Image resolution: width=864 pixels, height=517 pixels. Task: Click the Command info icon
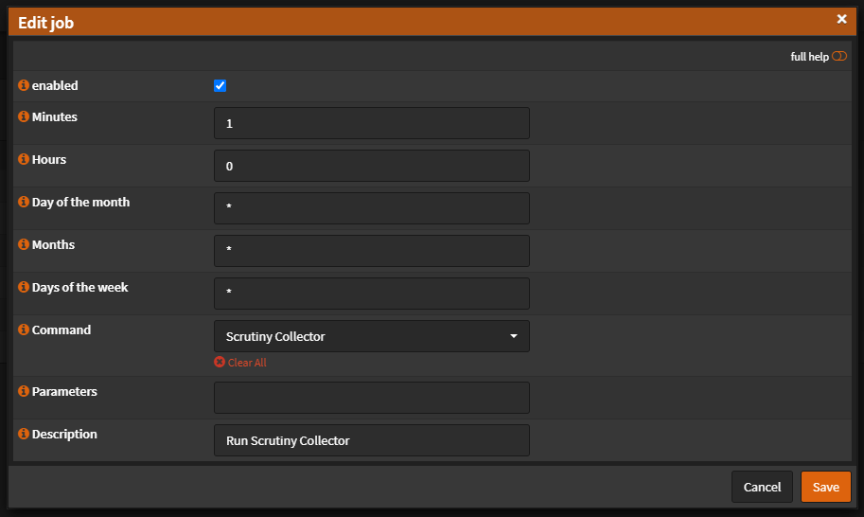tap(23, 330)
